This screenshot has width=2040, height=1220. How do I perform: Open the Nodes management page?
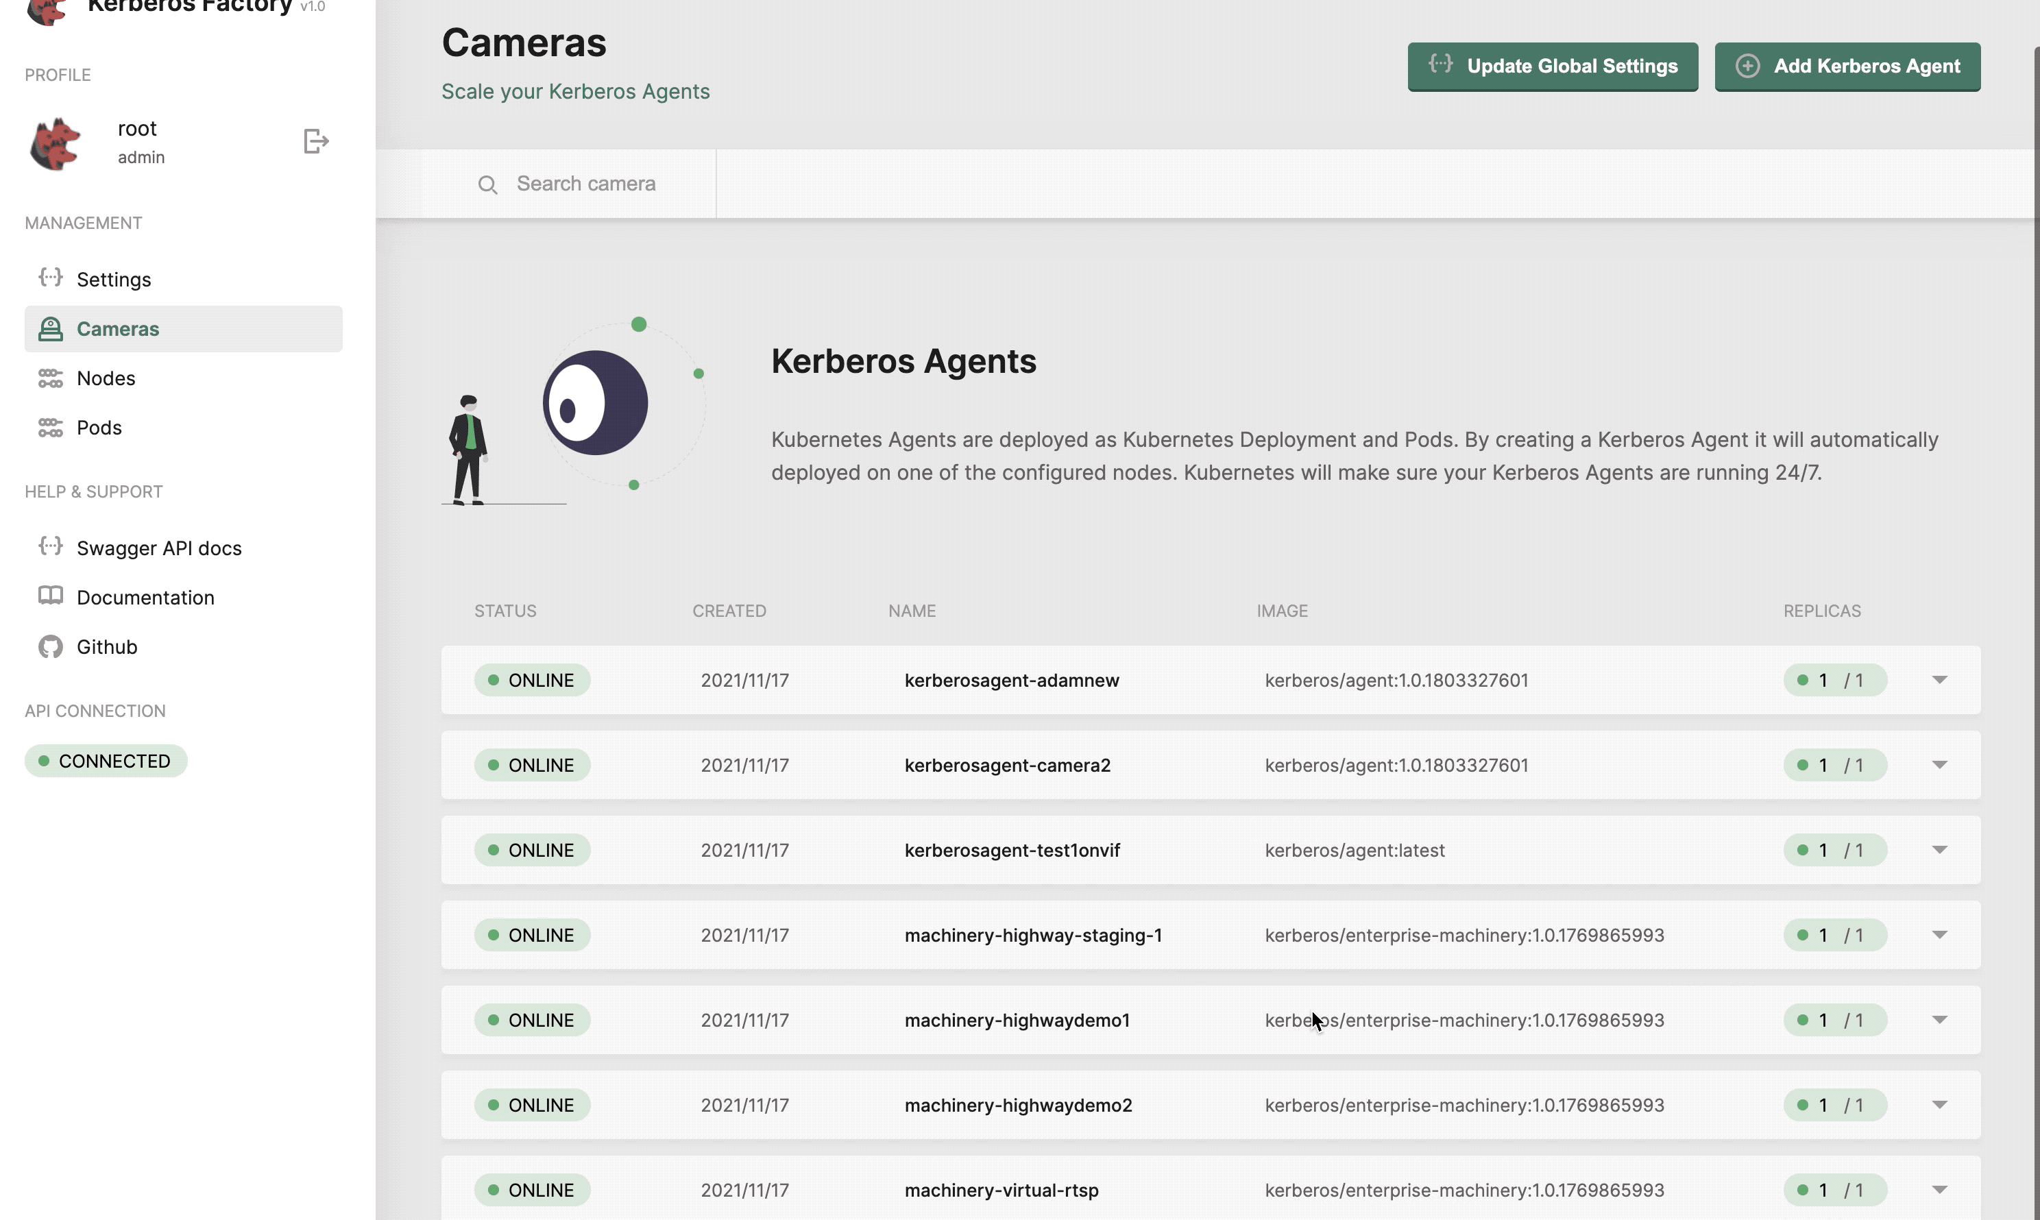[106, 378]
